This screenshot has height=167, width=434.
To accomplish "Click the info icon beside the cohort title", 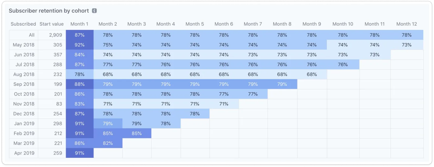I will pyautogui.click(x=94, y=11).
